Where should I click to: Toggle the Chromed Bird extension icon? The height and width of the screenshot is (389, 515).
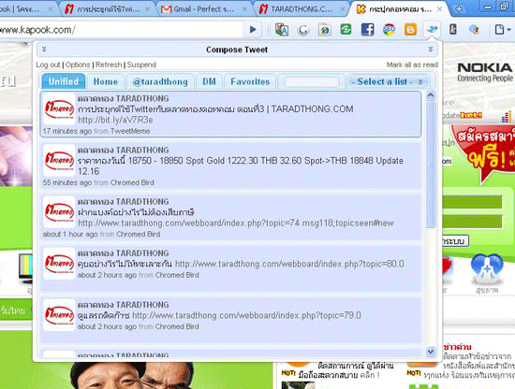[432, 30]
